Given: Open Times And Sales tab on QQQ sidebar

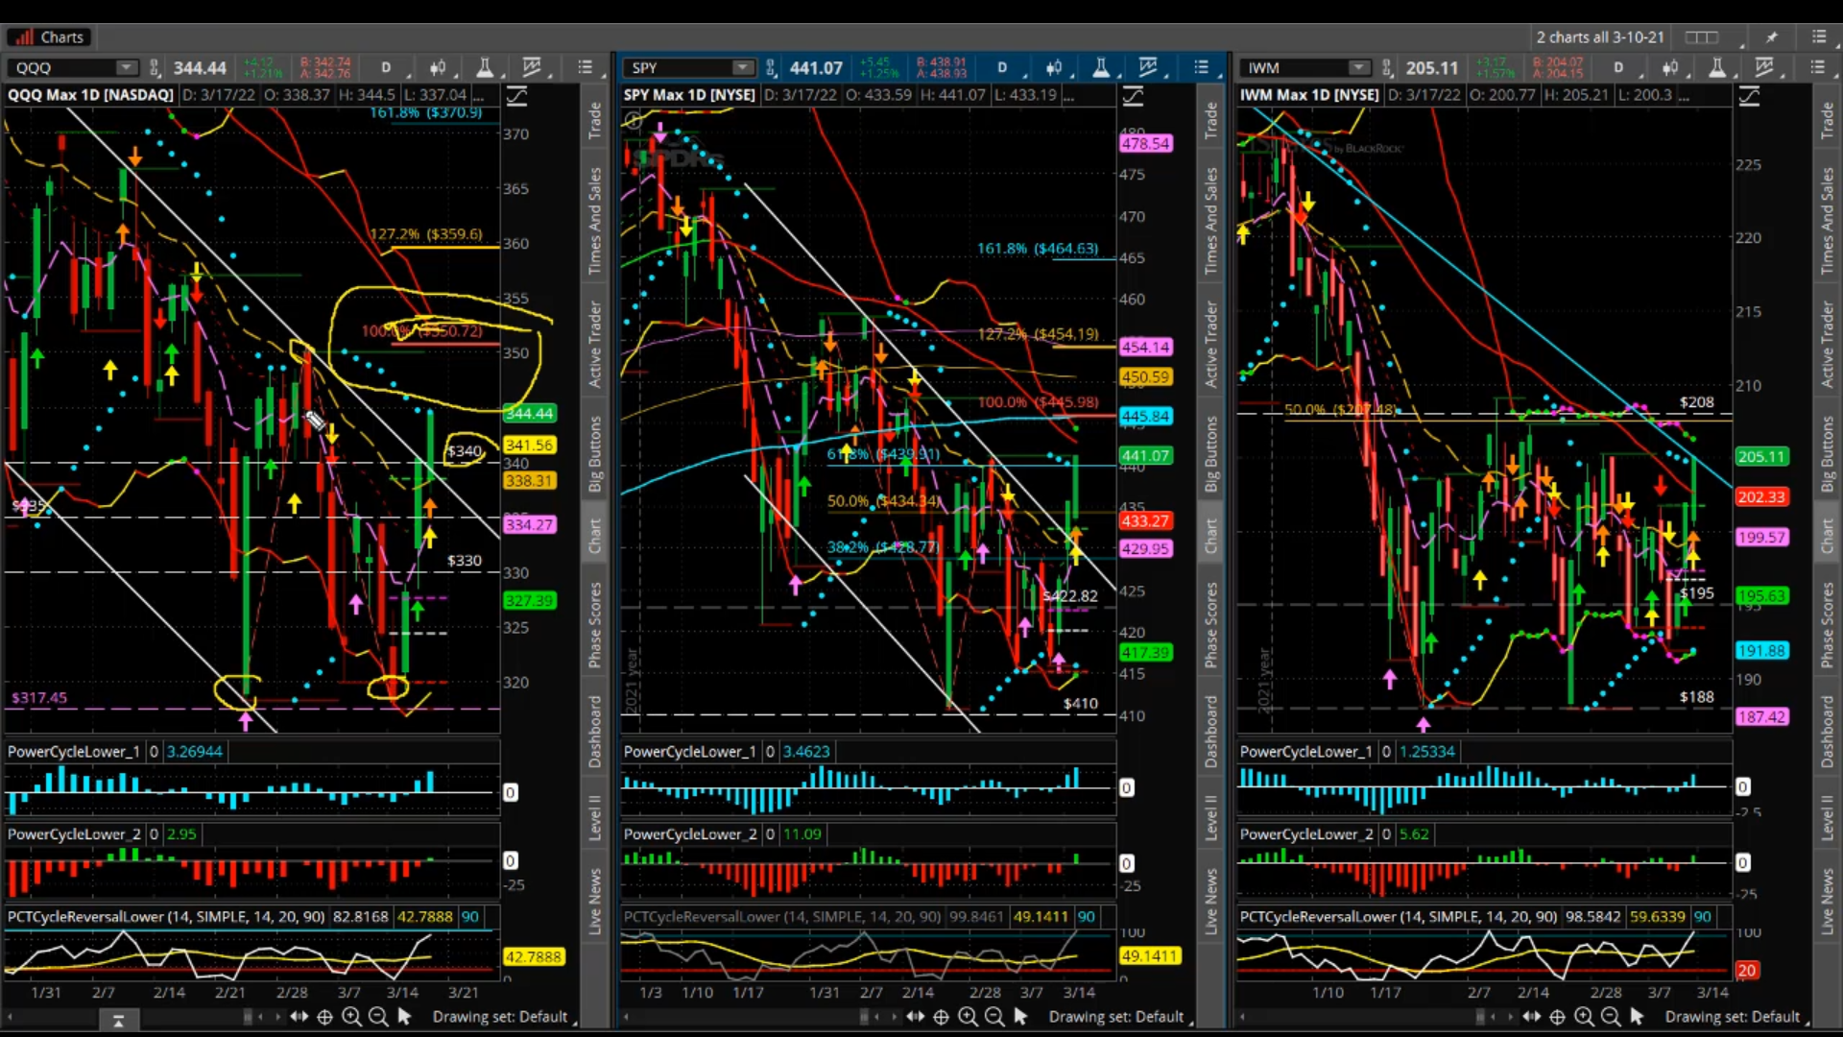Looking at the screenshot, I should [x=595, y=221].
